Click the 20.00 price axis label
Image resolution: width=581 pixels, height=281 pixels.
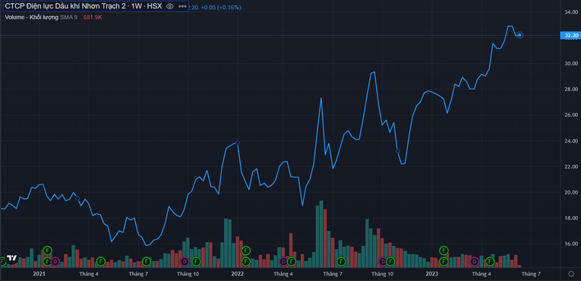(571, 192)
